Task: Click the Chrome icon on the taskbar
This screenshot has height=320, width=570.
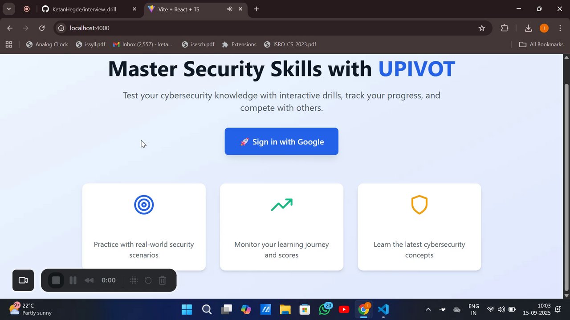Action: click(364, 309)
